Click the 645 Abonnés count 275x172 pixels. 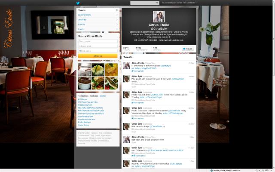157,49
